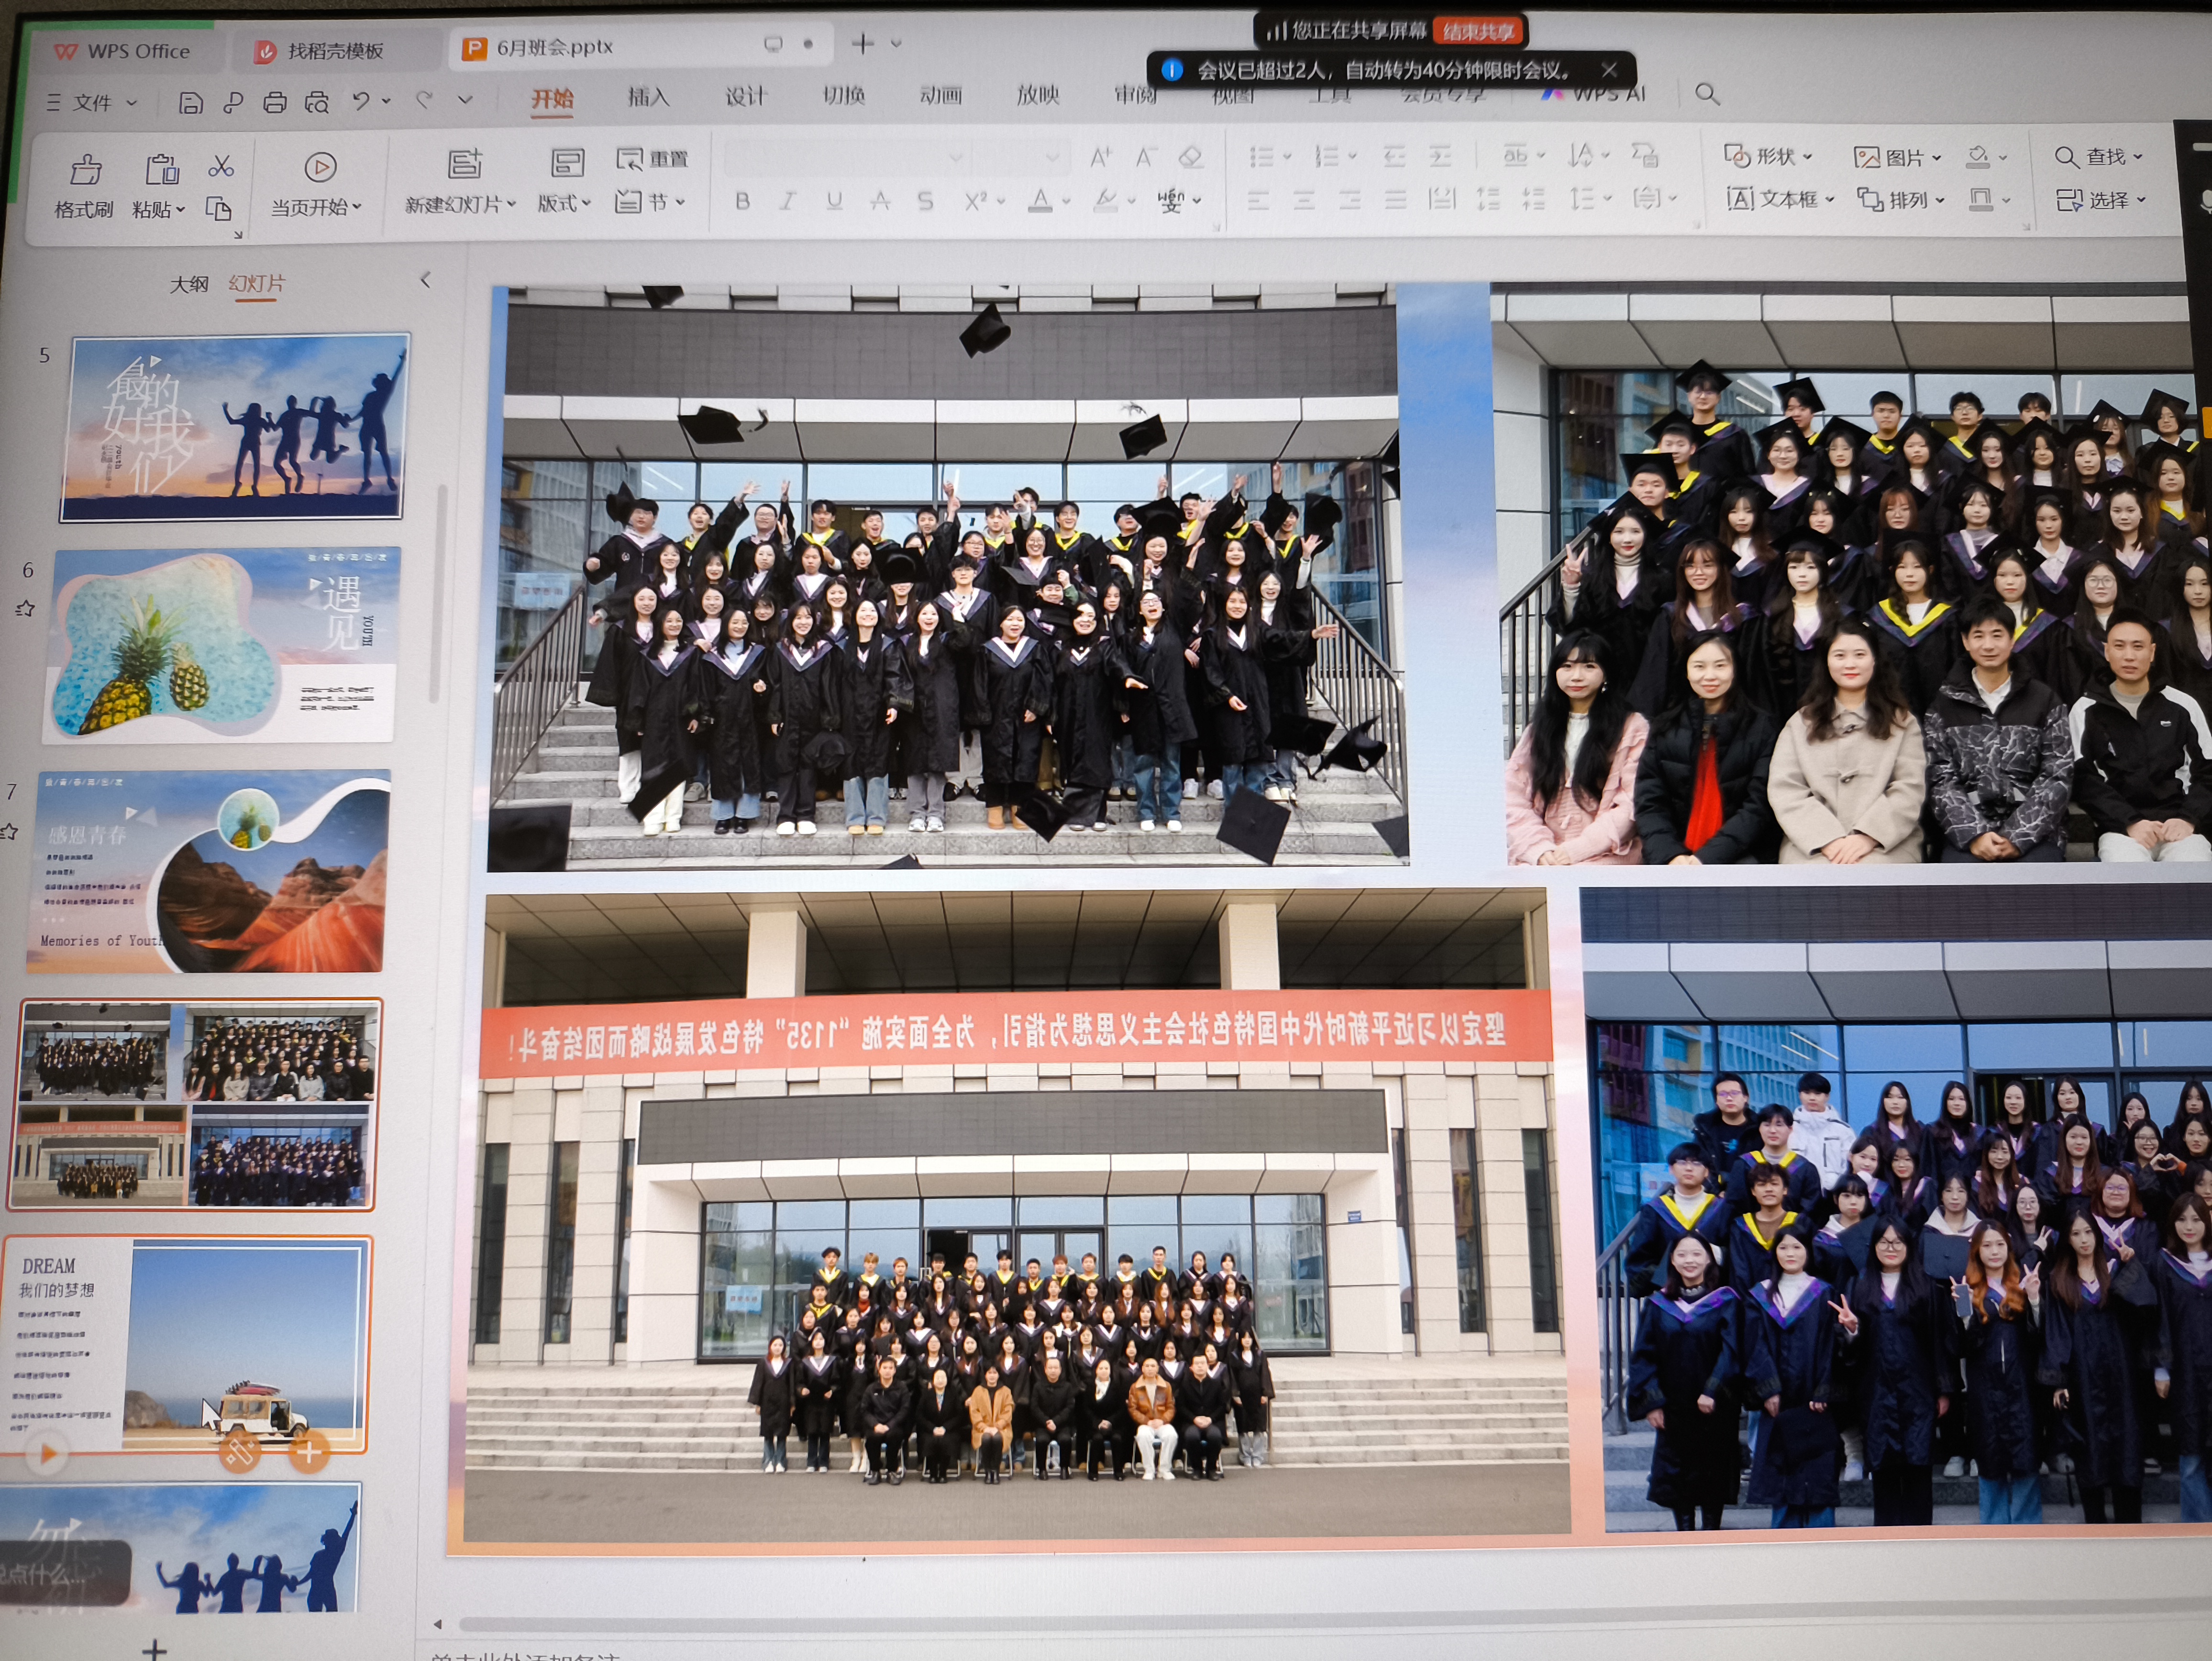2212x1661 pixels.
Task: Click the Save icon in quick toolbar
Action: point(190,102)
